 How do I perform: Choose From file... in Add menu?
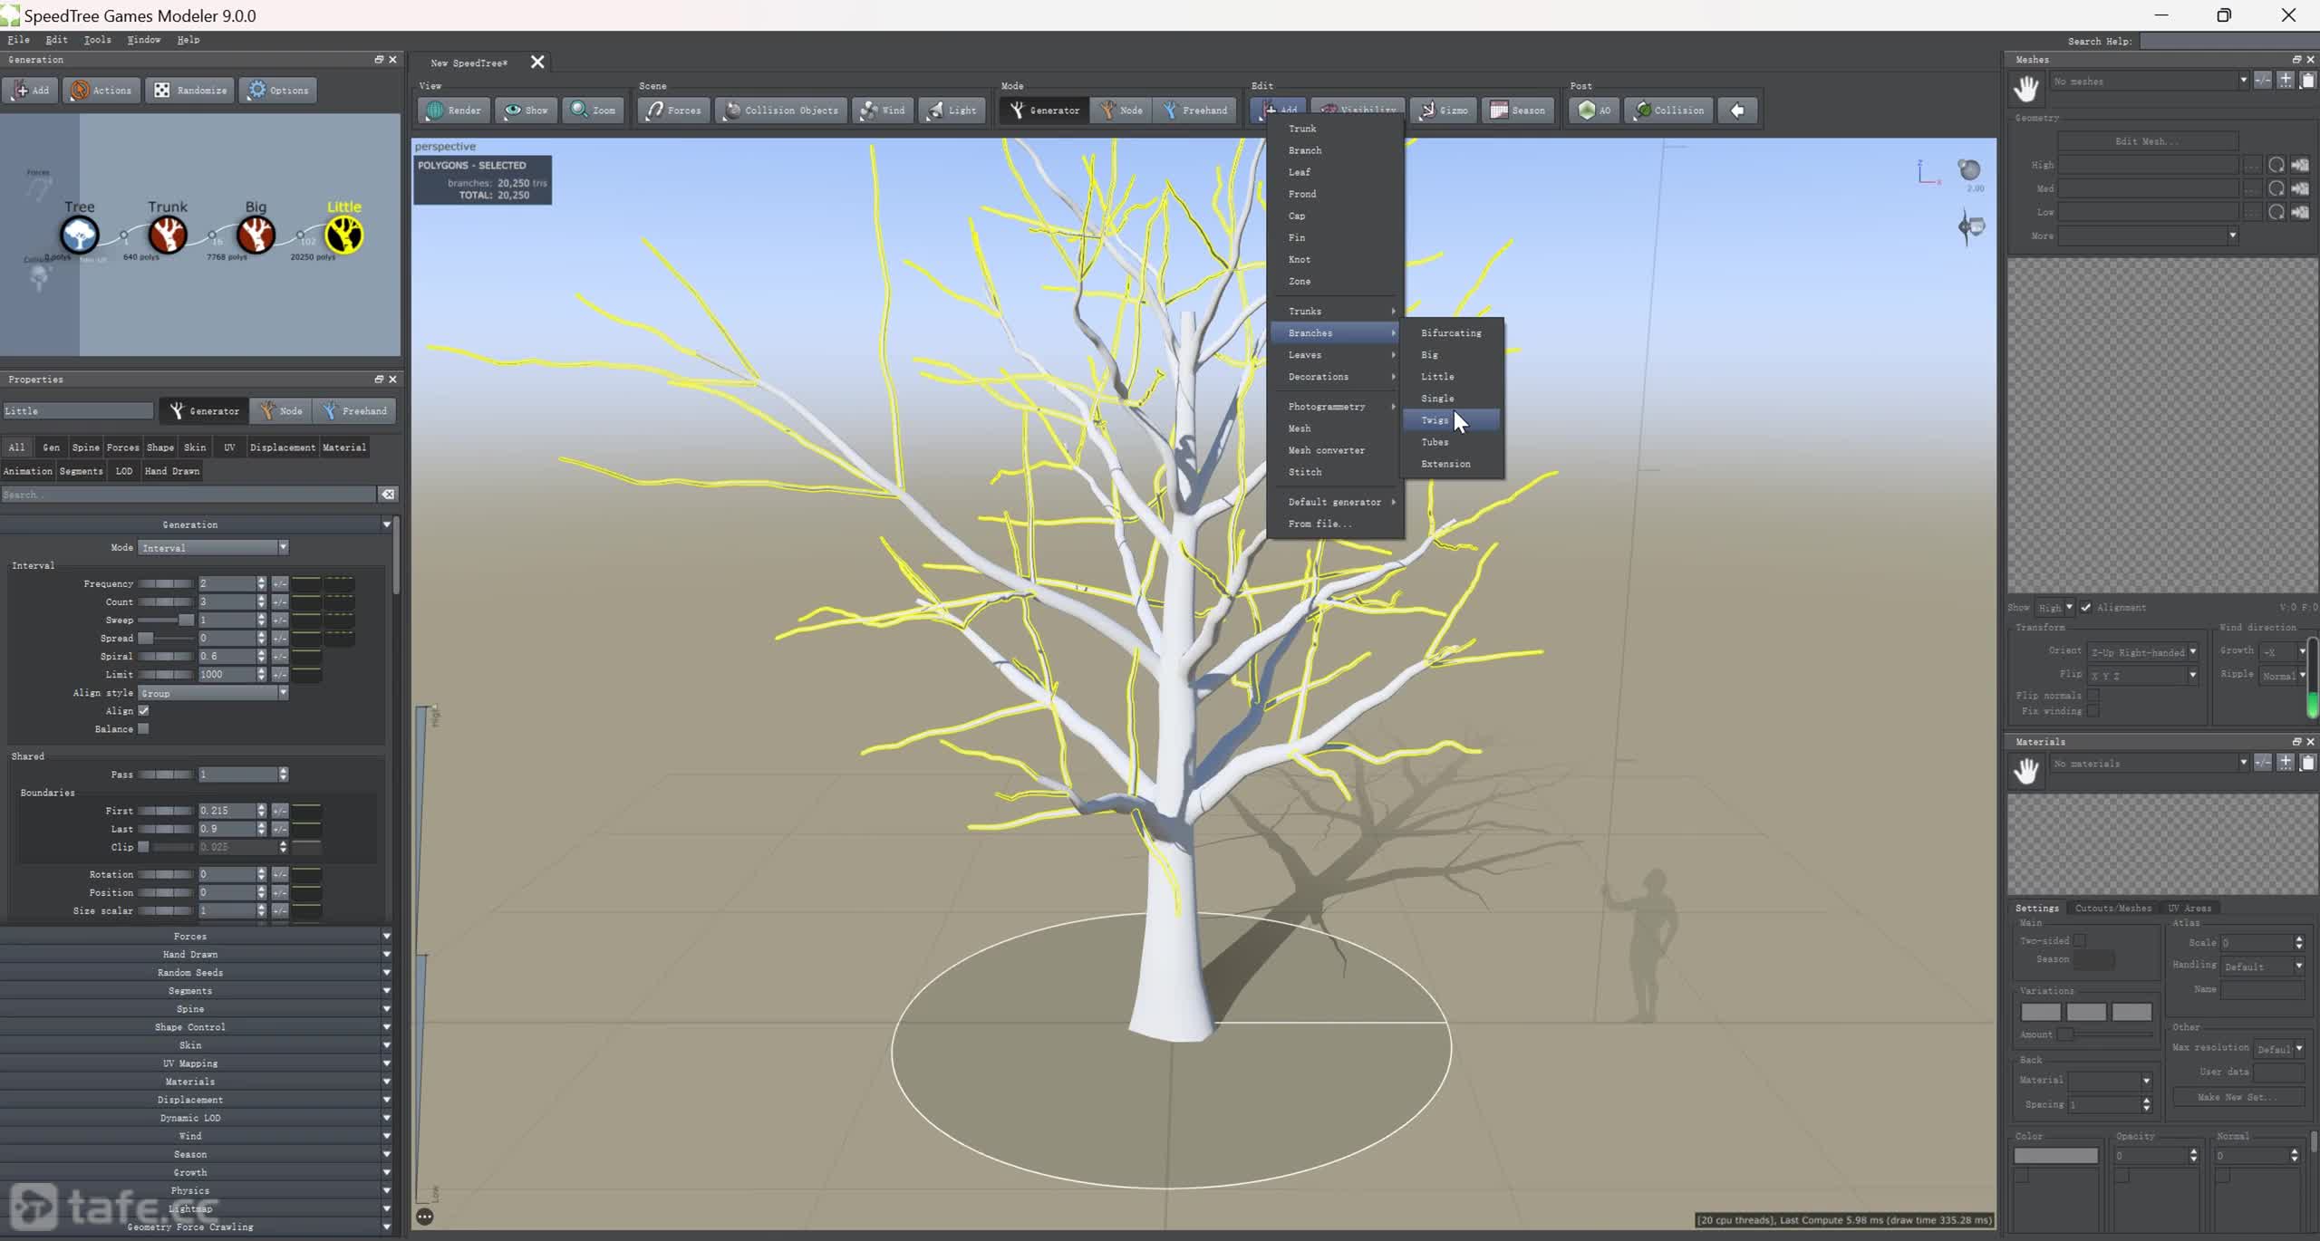1335,524
